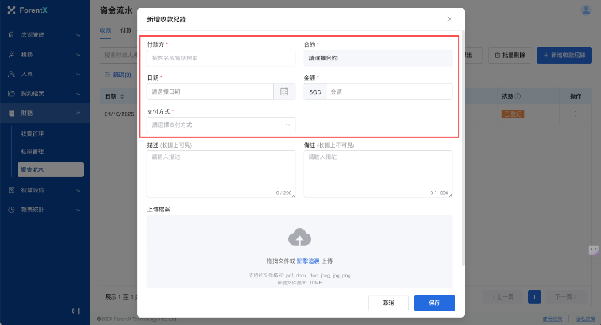601x325 pixels.
Task: Open the 支付方式 dropdown
Action: 221,125
